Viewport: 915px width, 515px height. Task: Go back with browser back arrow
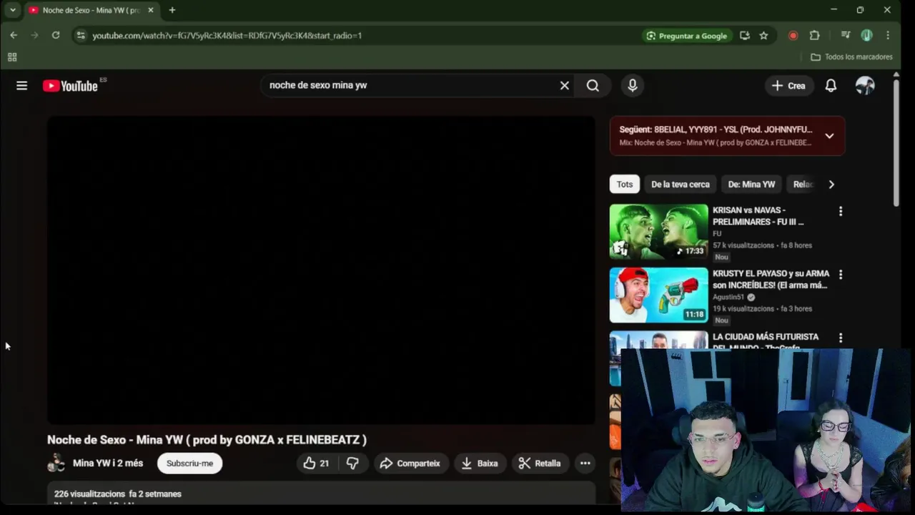pyautogui.click(x=14, y=35)
